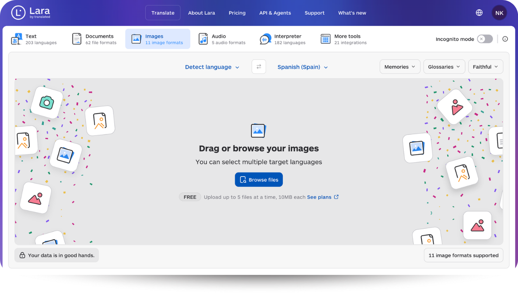Screen dimensions: 518x298
Task: Switch to the Documents tab
Action: coord(94,39)
